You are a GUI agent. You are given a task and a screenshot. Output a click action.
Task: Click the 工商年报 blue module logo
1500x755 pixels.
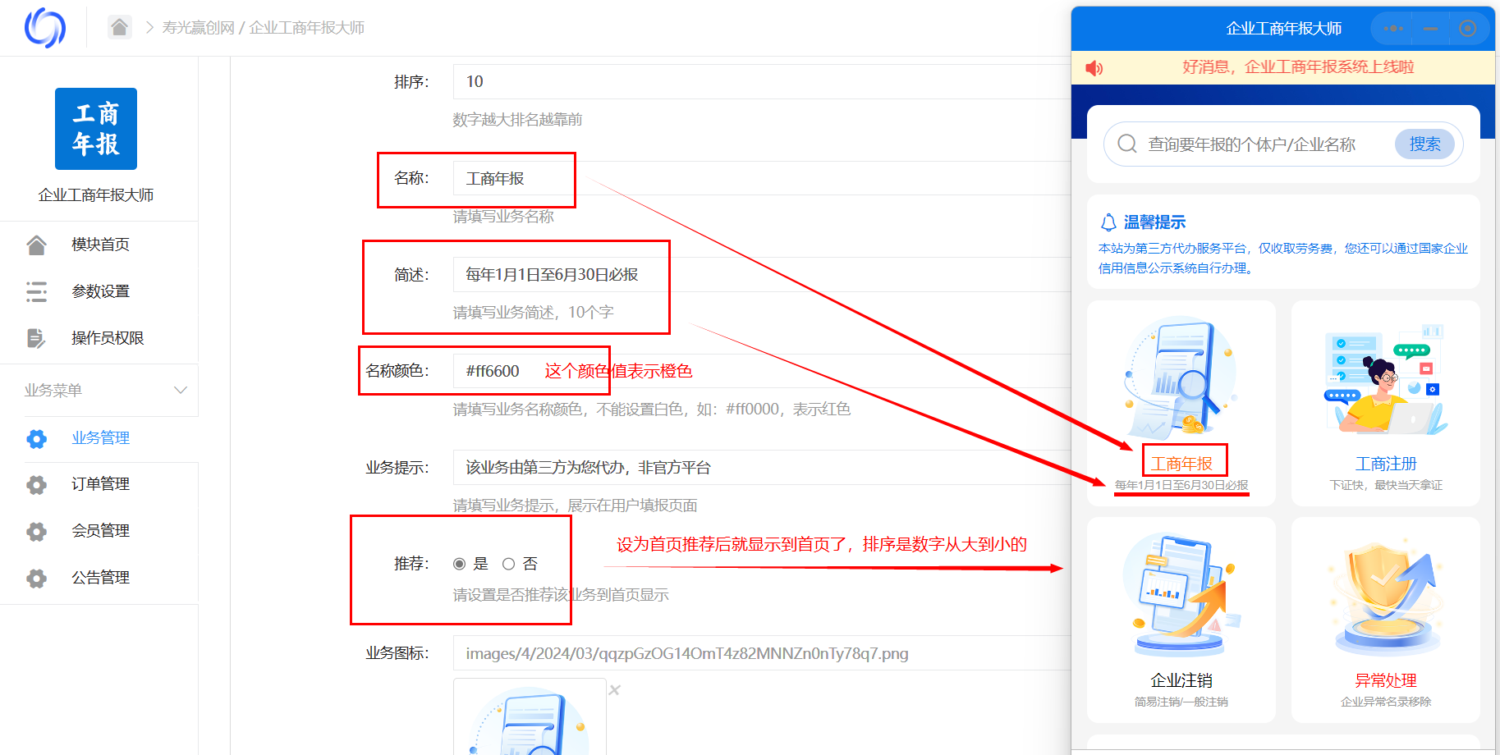96,129
